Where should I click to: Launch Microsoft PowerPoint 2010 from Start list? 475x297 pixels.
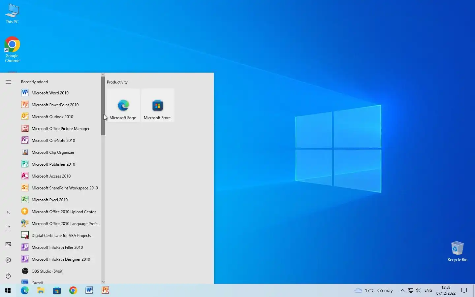click(60, 105)
